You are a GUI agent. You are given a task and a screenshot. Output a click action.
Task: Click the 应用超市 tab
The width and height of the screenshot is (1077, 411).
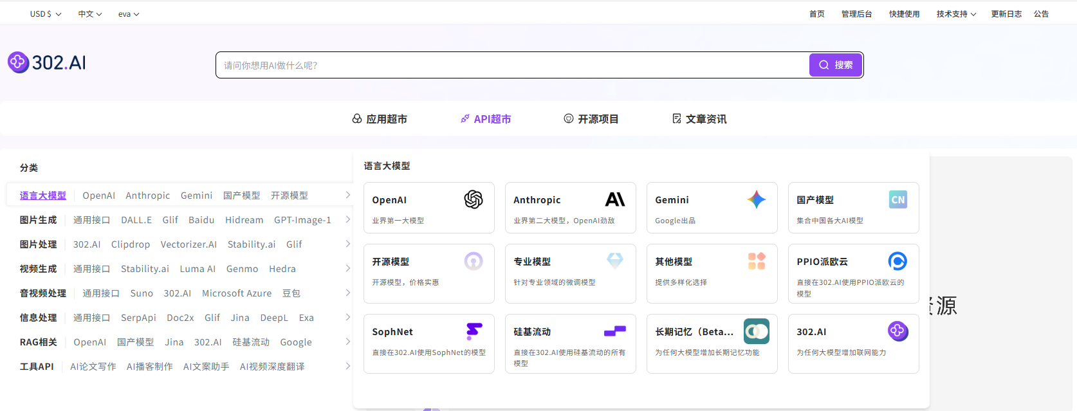[380, 119]
